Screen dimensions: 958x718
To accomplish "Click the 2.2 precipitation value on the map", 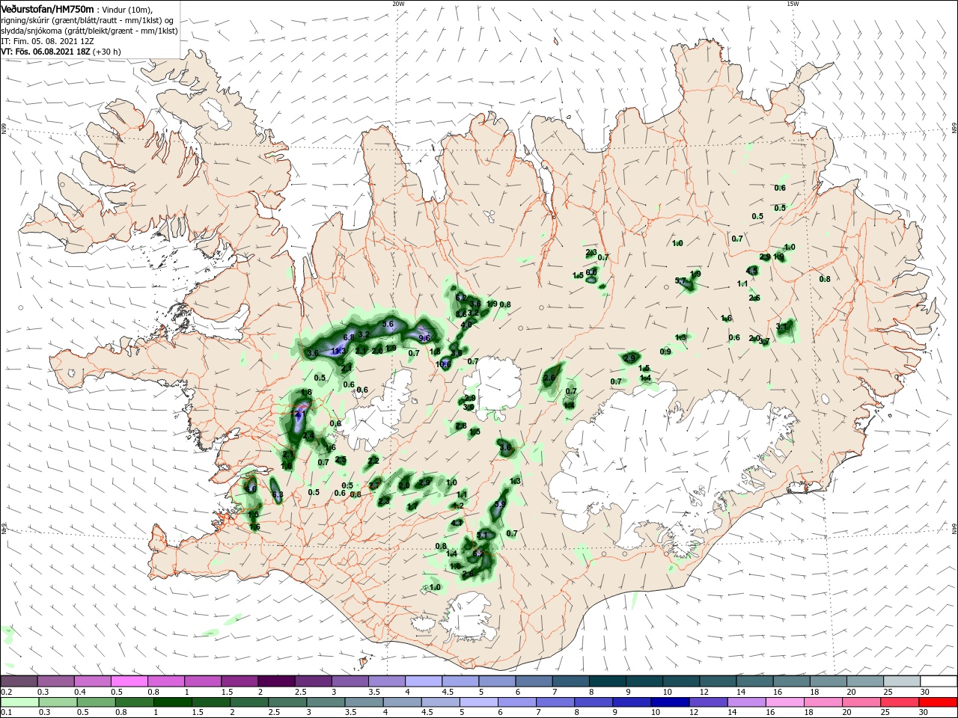I will click(x=373, y=460).
